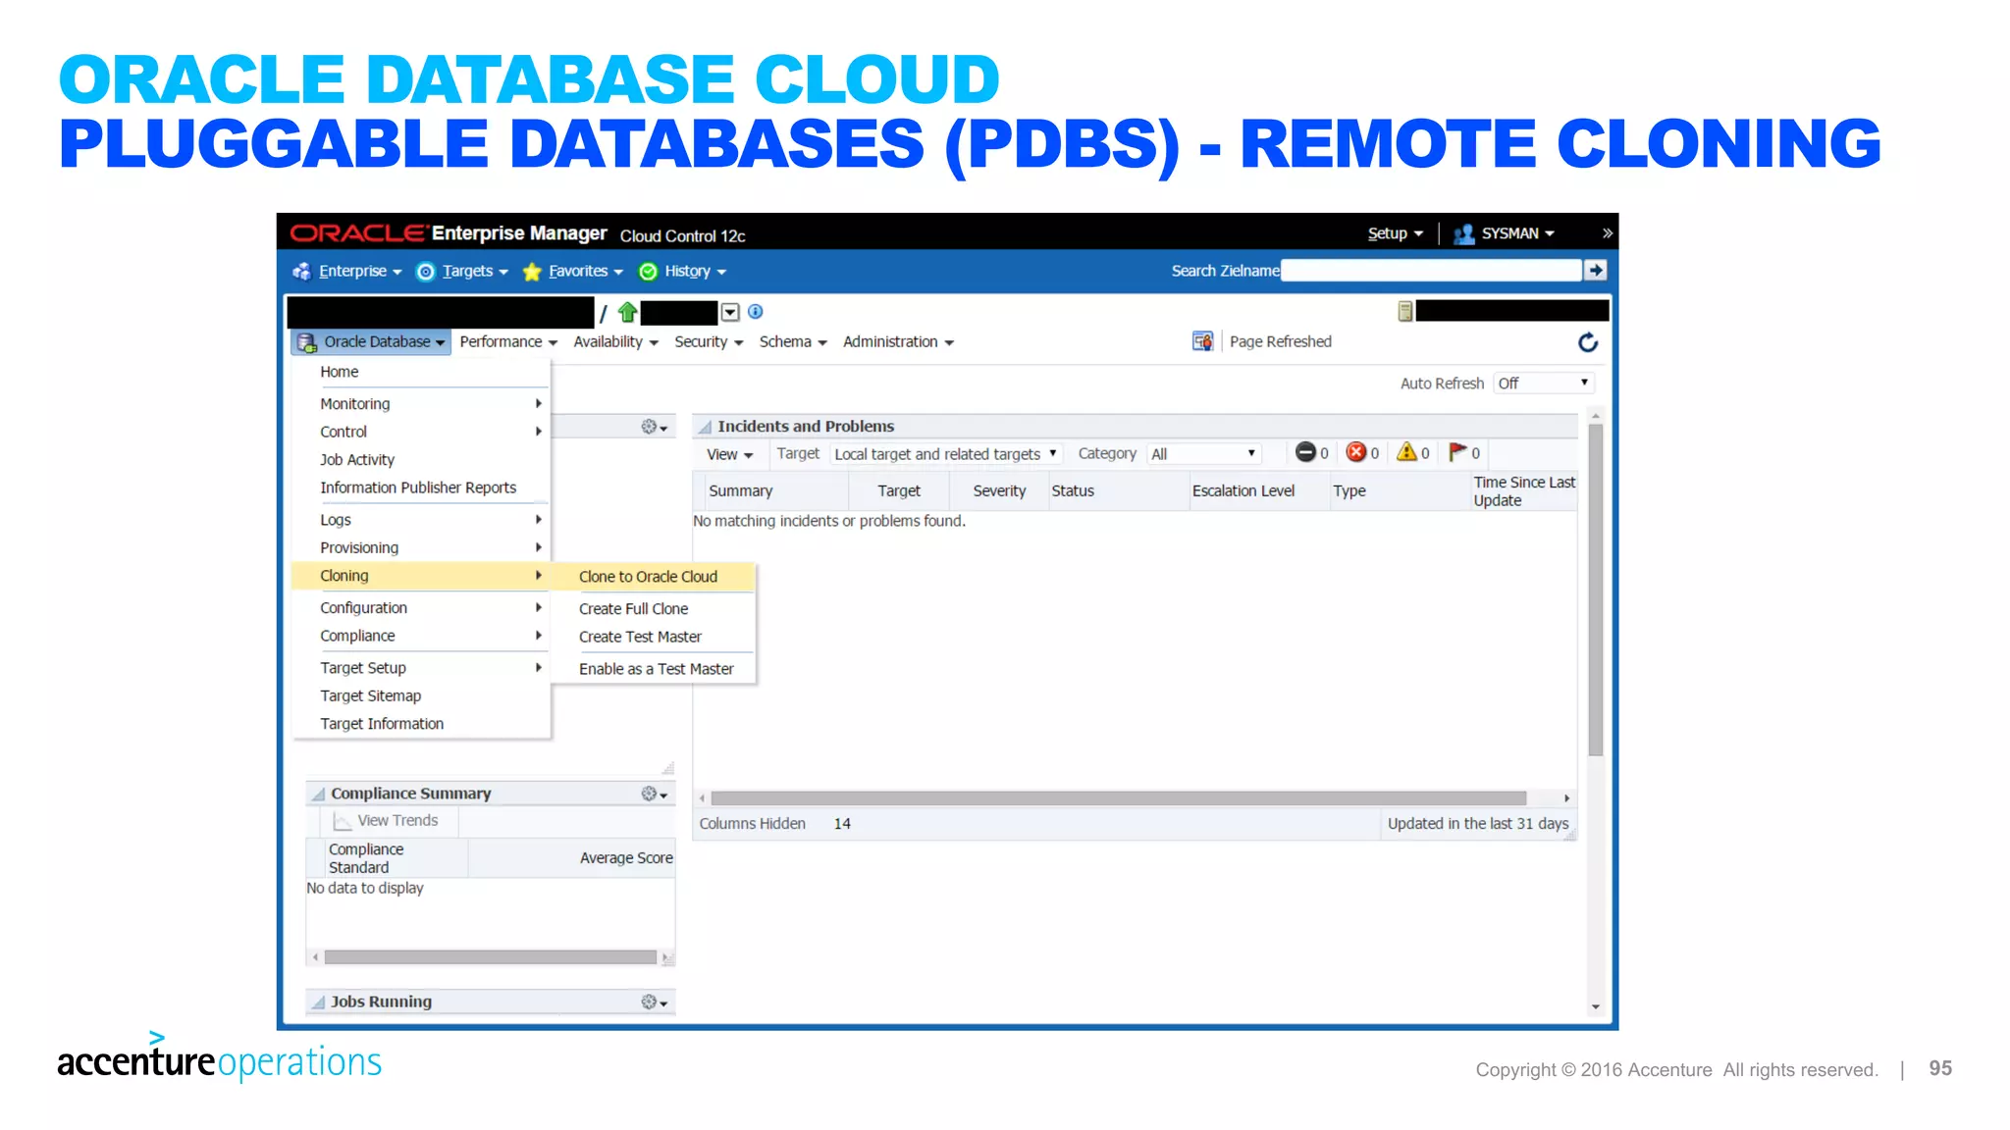Screen dimensions: 2010x1130
Task: Open the Setup dropdown menu
Action: point(1395,233)
